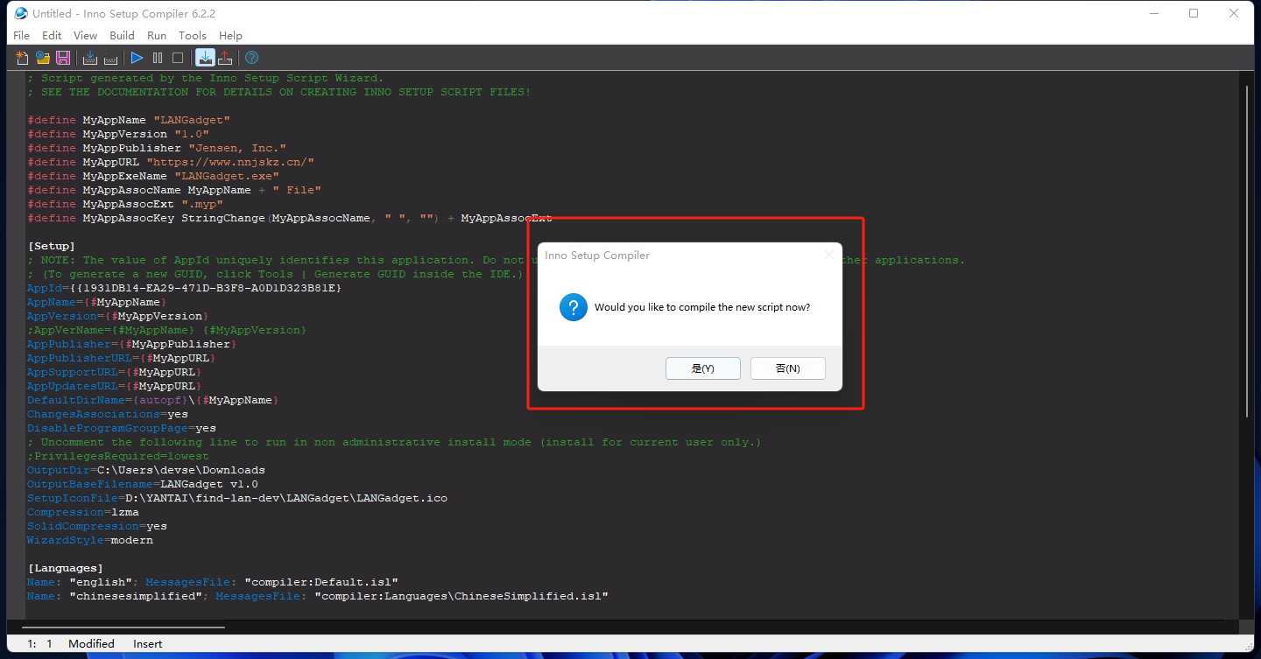
Task: Click the New script toolbar icon
Action: (x=23, y=58)
